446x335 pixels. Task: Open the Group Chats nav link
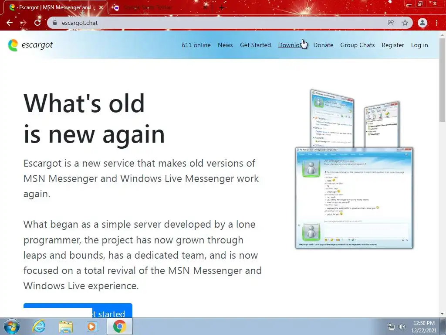(358, 45)
